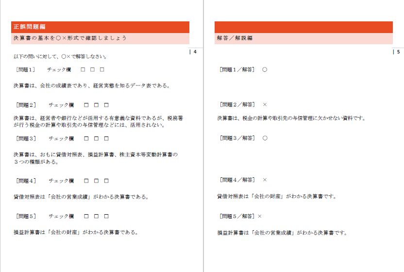
Task: Click line ３つの種類がある。
Action: 36,162
